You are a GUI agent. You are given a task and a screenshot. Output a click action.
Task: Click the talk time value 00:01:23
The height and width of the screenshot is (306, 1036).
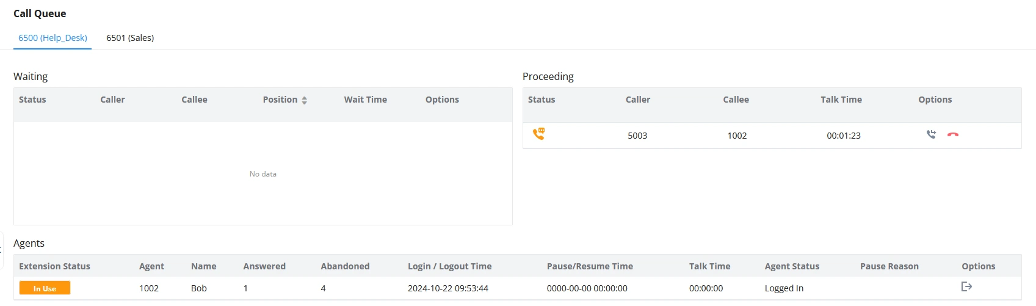coord(844,136)
